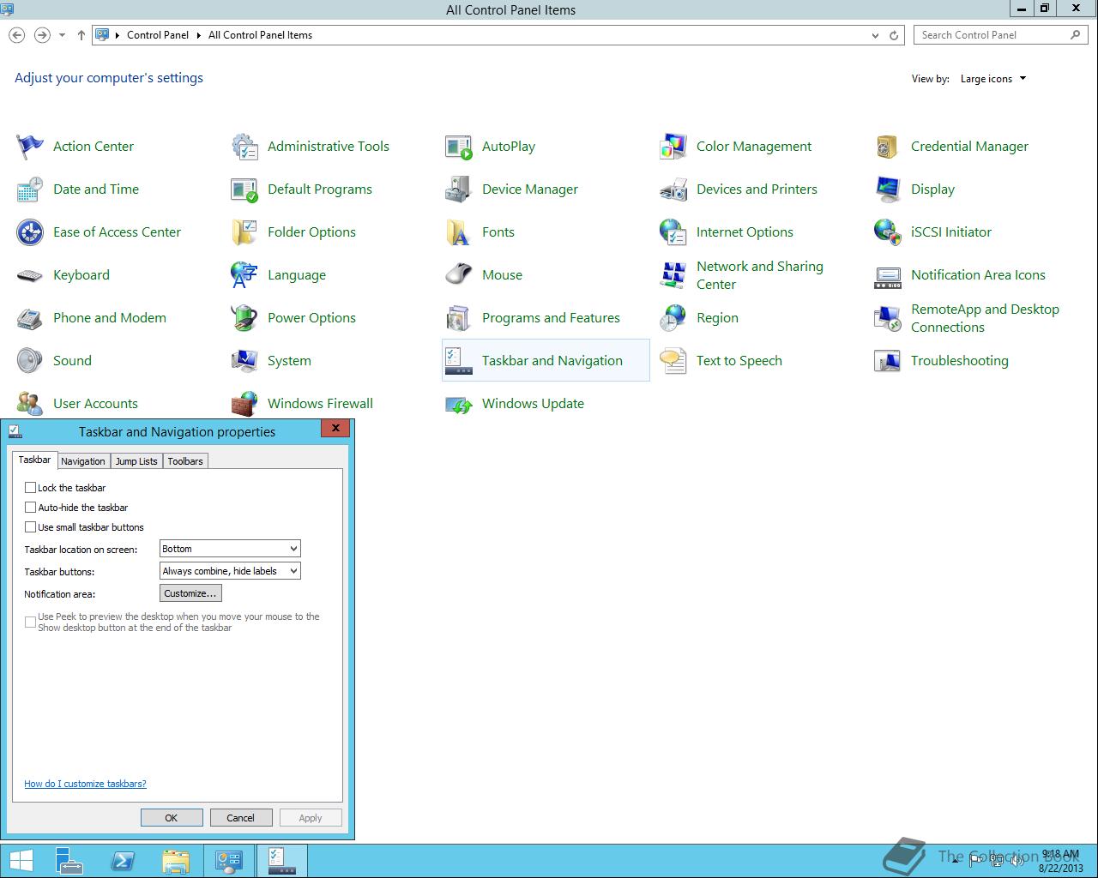The height and width of the screenshot is (878, 1098).
Task: Enable the Auto-hide the taskbar checkbox
Action: click(31, 507)
